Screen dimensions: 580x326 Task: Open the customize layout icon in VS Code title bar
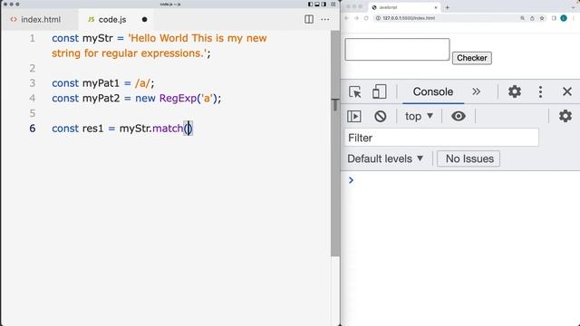pos(333,4)
